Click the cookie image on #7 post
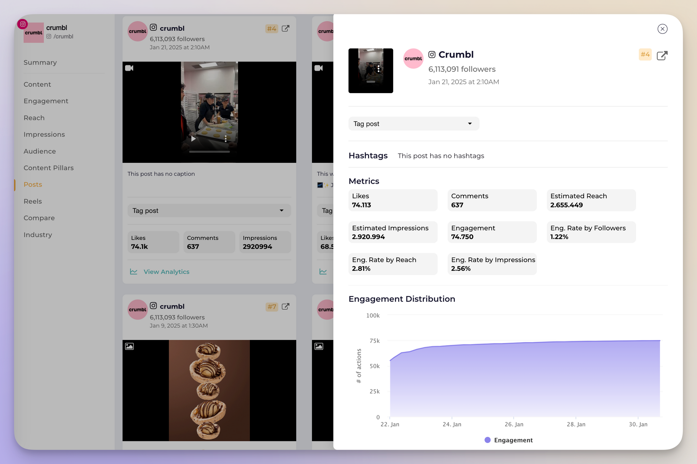This screenshot has height=464, width=697. [x=209, y=390]
